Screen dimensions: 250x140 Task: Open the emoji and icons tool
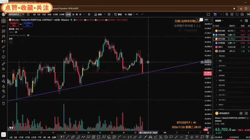[x=4, y=57]
